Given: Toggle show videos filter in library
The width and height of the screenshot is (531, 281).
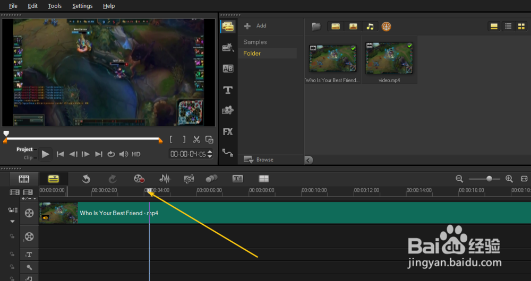Looking at the screenshot, I should (x=336, y=27).
